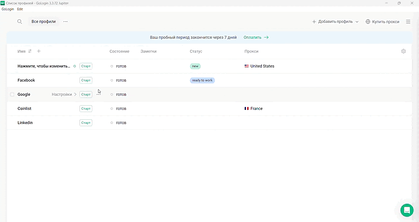
Task: Click 'готов' state in the first profile row
Action: point(121,66)
